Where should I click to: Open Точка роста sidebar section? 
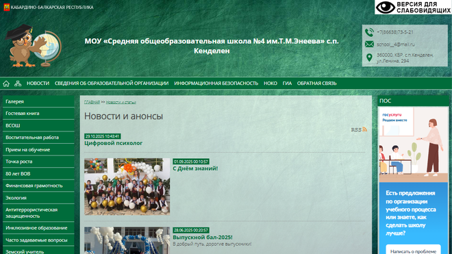pyautogui.click(x=38, y=162)
